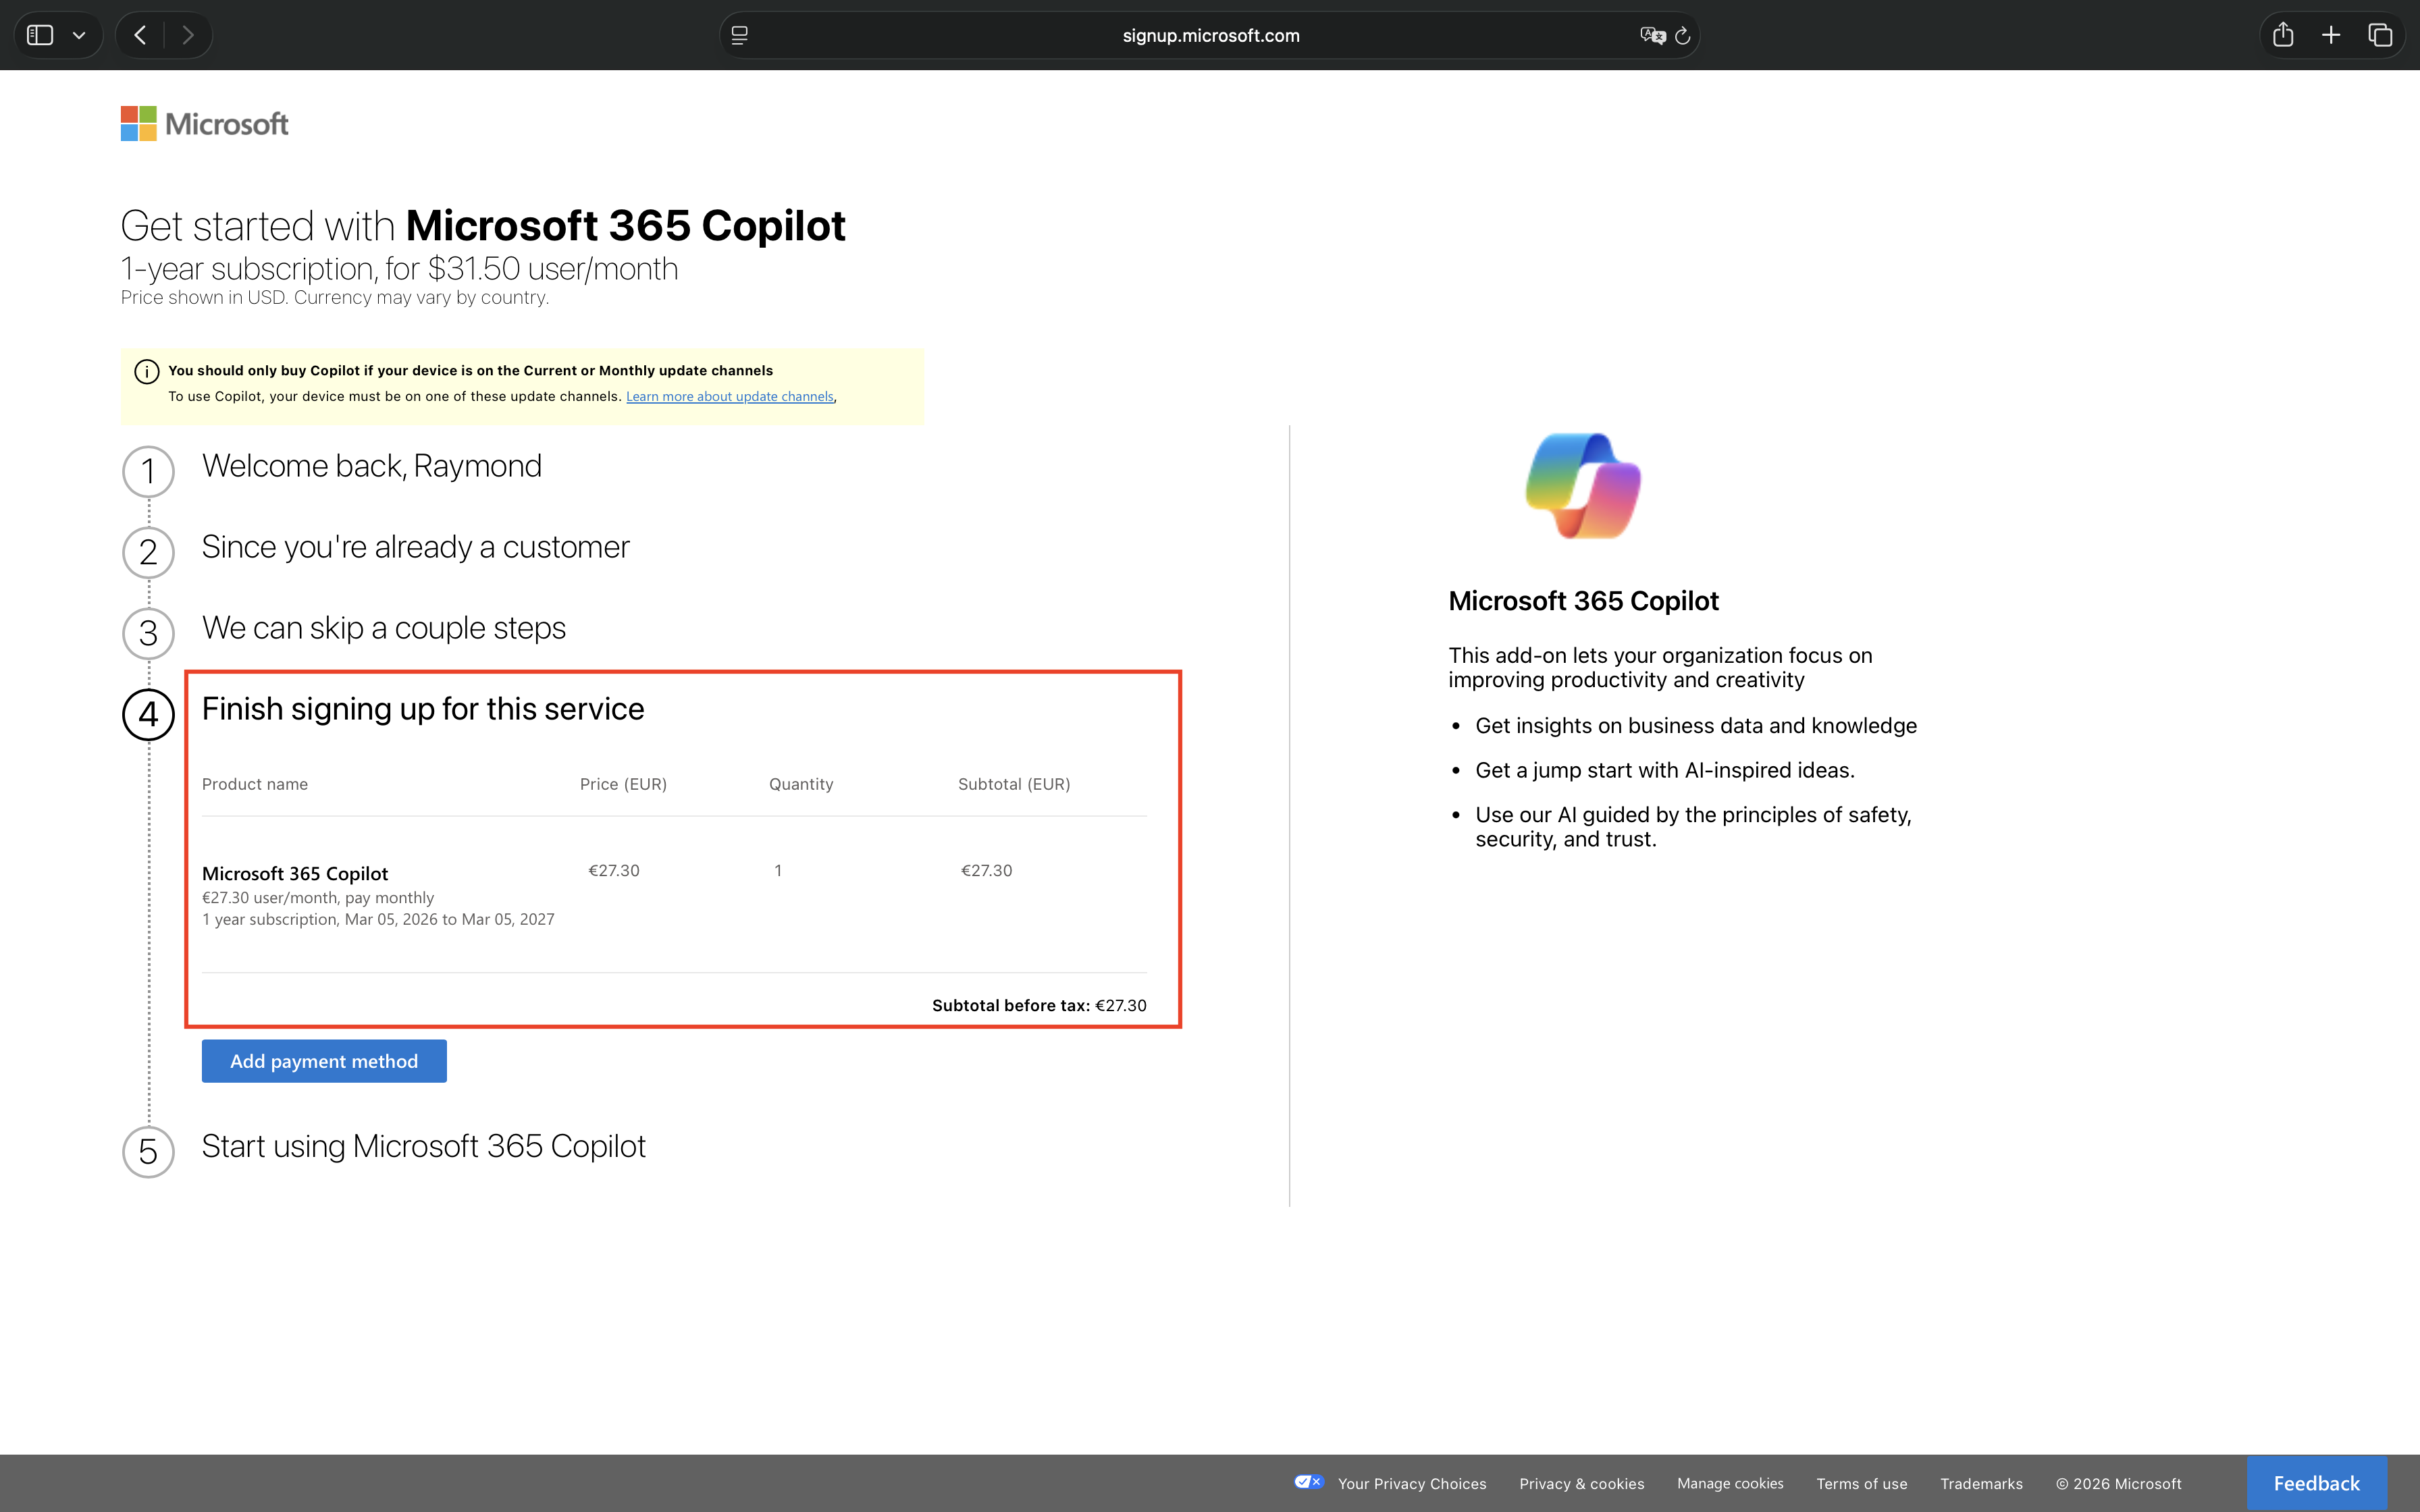Select step 4 circle indicator
This screenshot has height=1512, width=2420.
pyautogui.click(x=148, y=714)
